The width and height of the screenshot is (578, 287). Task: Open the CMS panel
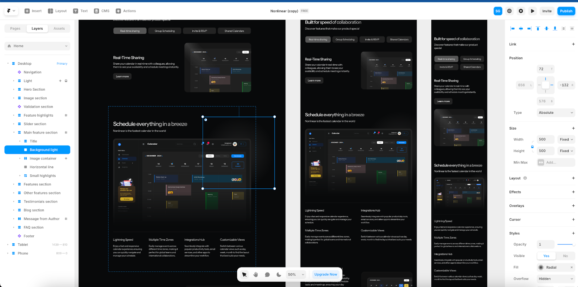point(102,11)
